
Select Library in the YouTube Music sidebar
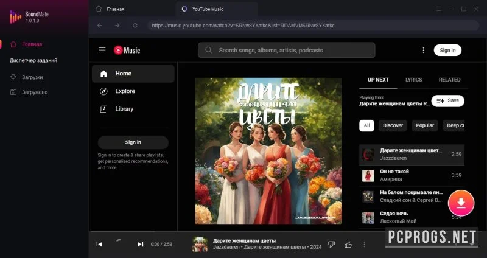click(x=133, y=109)
